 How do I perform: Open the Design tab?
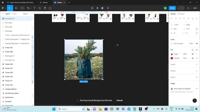coord(173,14)
